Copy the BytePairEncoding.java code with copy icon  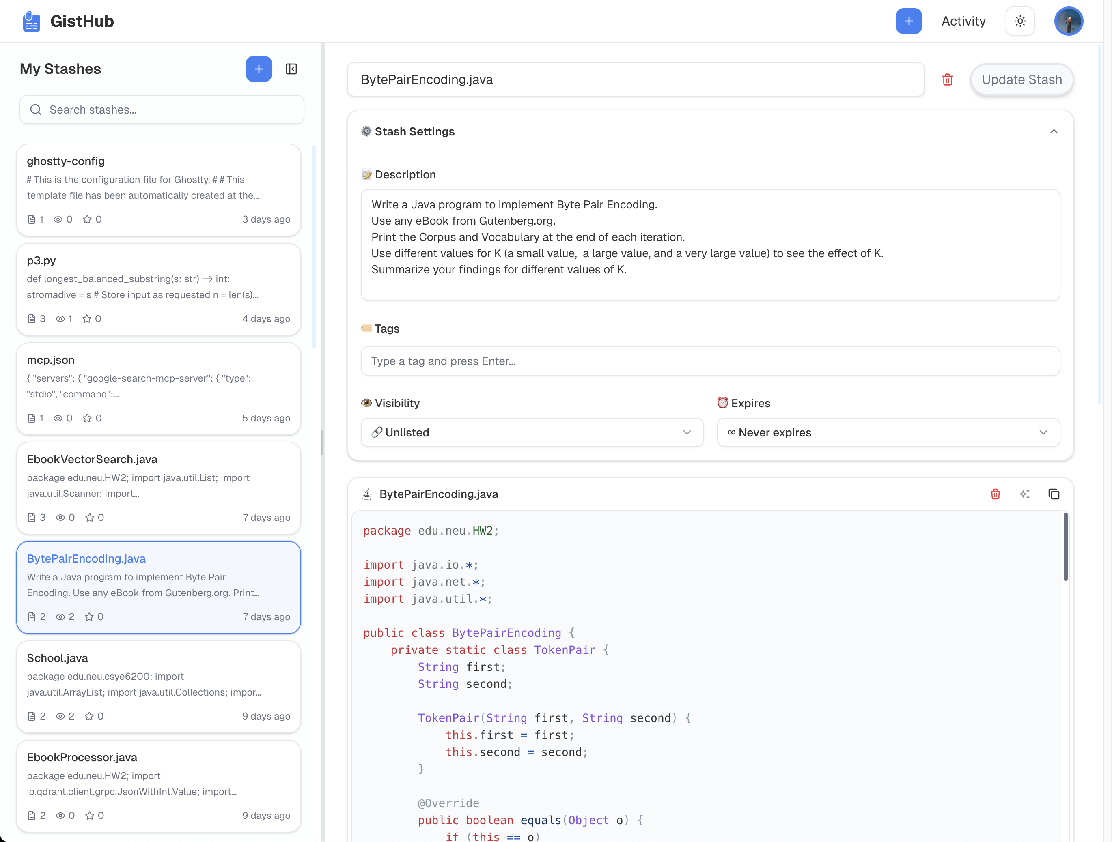[x=1054, y=494]
